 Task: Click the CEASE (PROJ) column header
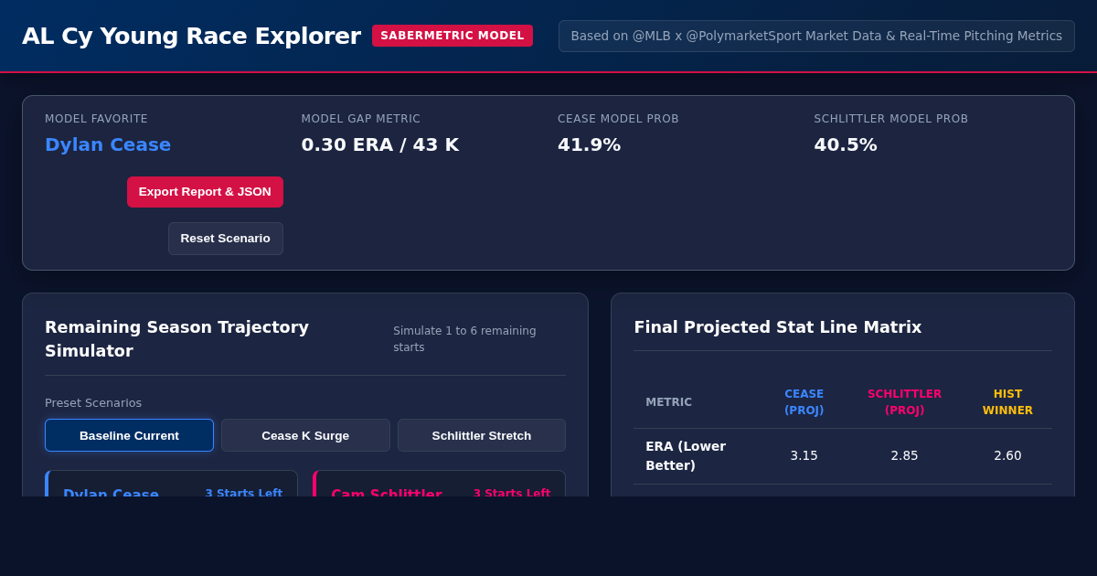click(804, 402)
